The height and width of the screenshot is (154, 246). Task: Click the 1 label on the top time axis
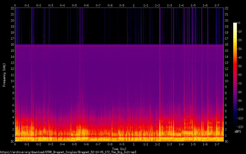(x=134, y=5)
